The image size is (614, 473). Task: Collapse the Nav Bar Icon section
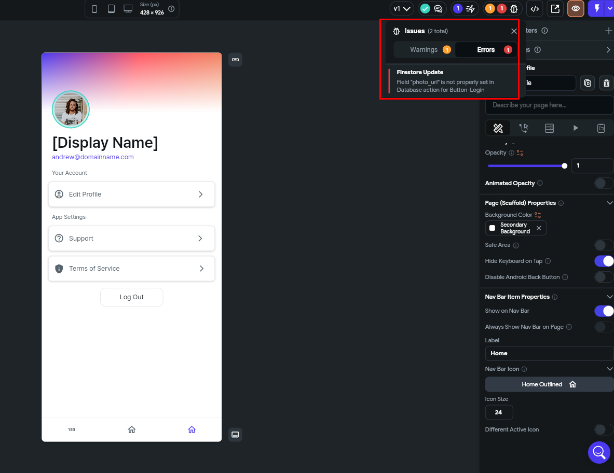coord(609,369)
